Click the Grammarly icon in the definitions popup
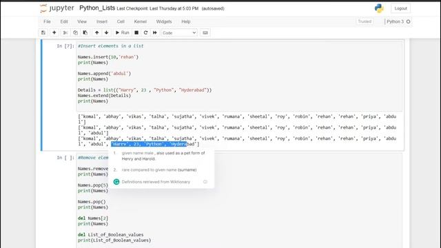Screen dimensions: 441x248 [116, 182]
